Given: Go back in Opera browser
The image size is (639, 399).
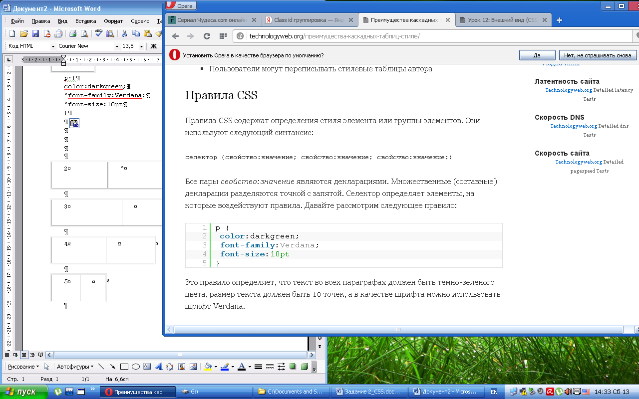Looking at the screenshot, I should click(x=175, y=36).
